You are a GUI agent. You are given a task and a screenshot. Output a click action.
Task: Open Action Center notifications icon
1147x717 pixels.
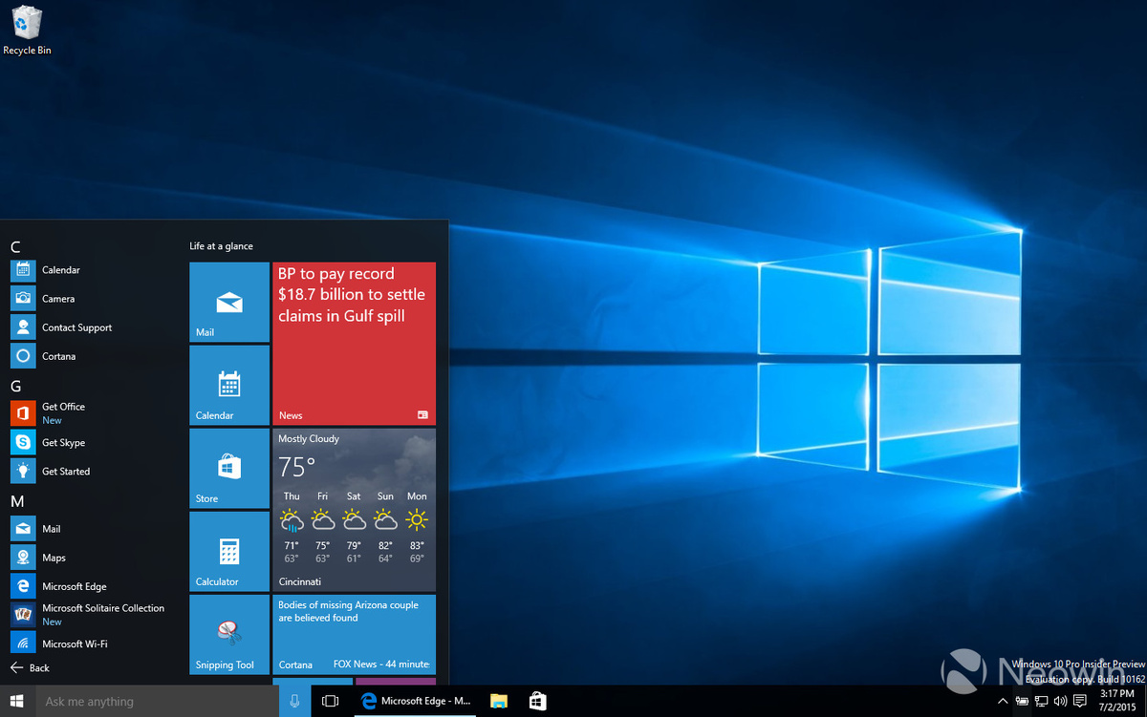pos(1080,701)
